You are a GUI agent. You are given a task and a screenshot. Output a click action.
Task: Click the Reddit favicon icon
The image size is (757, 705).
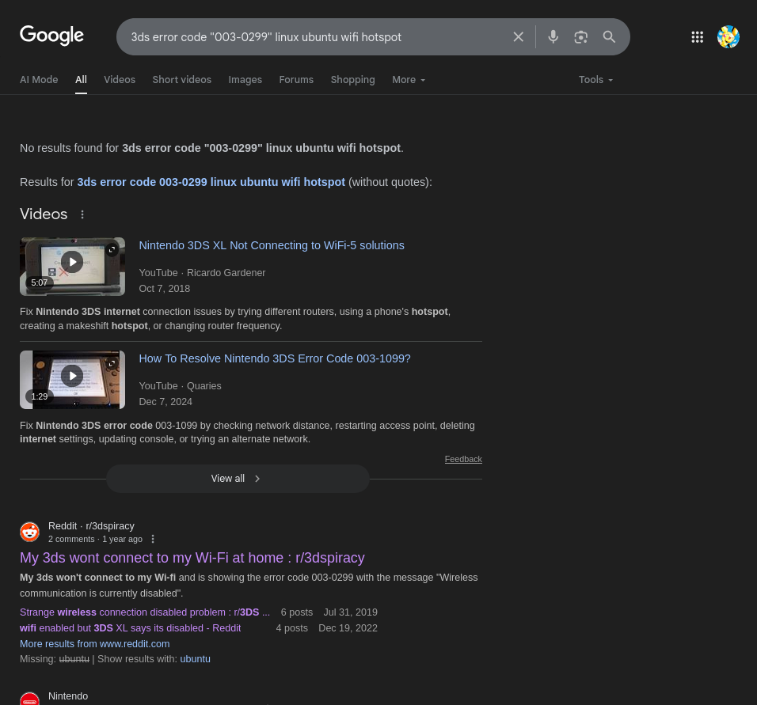[29, 533]
